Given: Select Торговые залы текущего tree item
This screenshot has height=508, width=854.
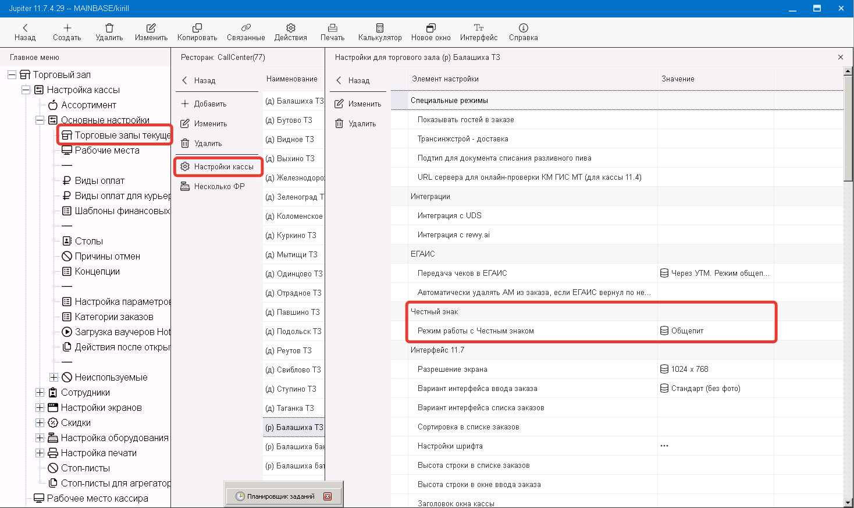Looking at the screenshot, I should point(116,135).
